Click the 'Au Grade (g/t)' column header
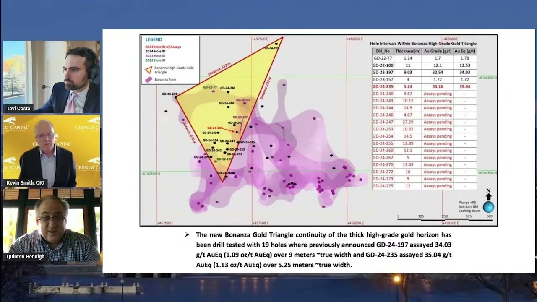 438,51
